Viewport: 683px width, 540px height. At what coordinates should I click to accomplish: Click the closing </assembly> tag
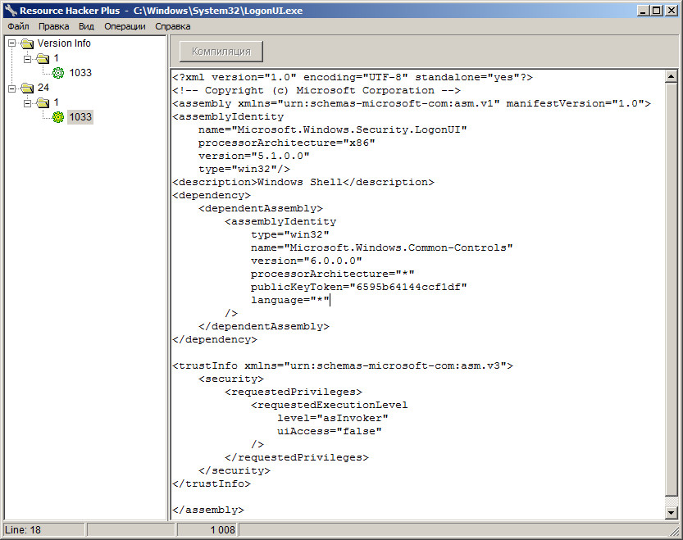coord(208,510)
